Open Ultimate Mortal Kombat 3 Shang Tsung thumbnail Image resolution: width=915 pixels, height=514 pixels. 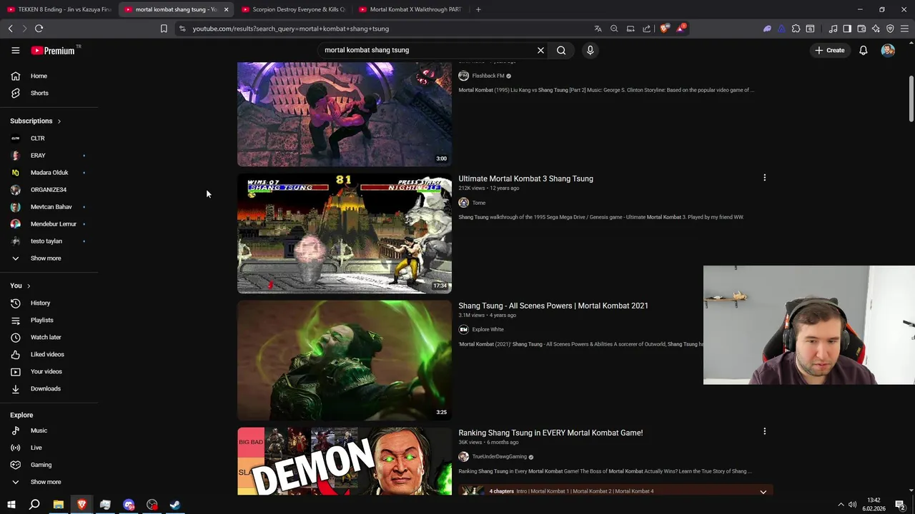345,233
